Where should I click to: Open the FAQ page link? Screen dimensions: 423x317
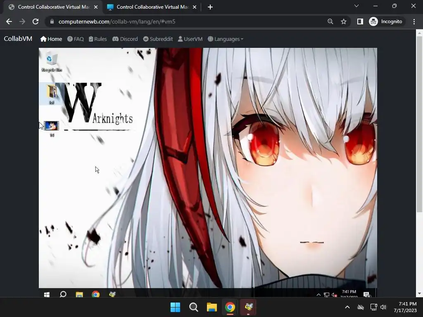(x=76, y=39)
